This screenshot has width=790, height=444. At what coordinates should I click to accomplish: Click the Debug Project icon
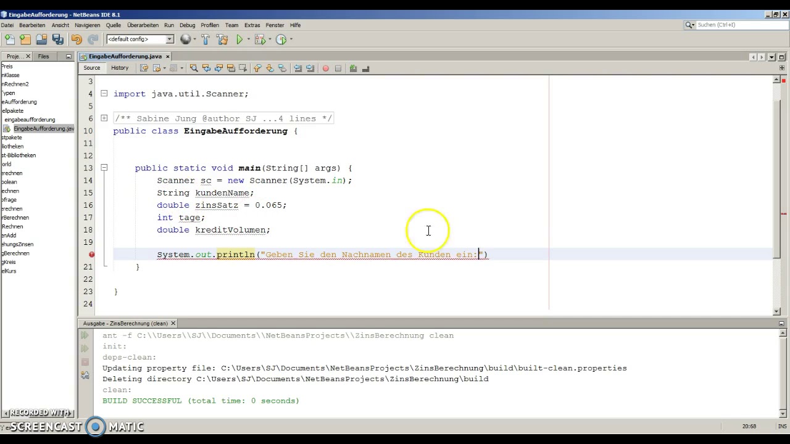[259, 39]
